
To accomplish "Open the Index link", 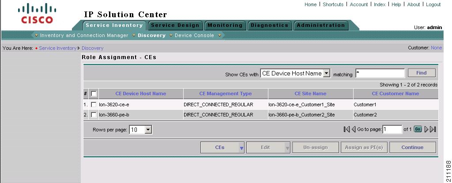I will click(380, 4).
